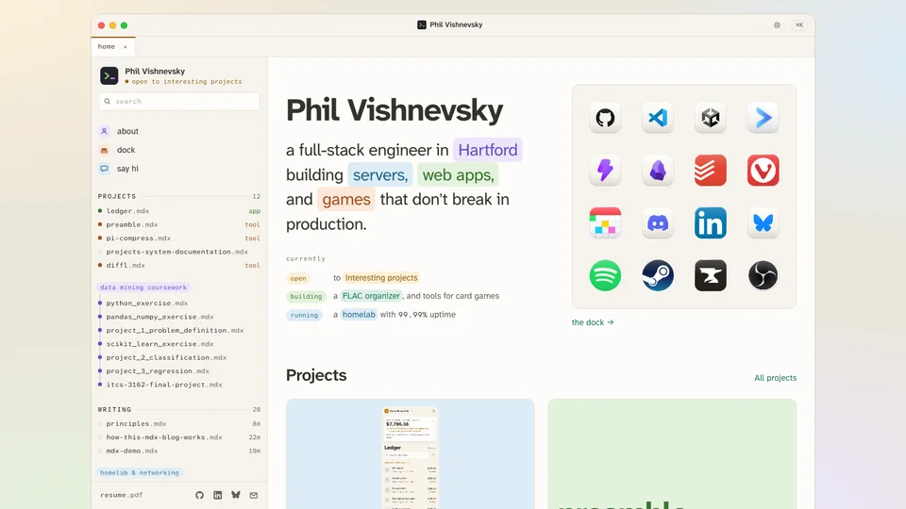Click the email icon in sidebar footer

(x=254, y=495)
